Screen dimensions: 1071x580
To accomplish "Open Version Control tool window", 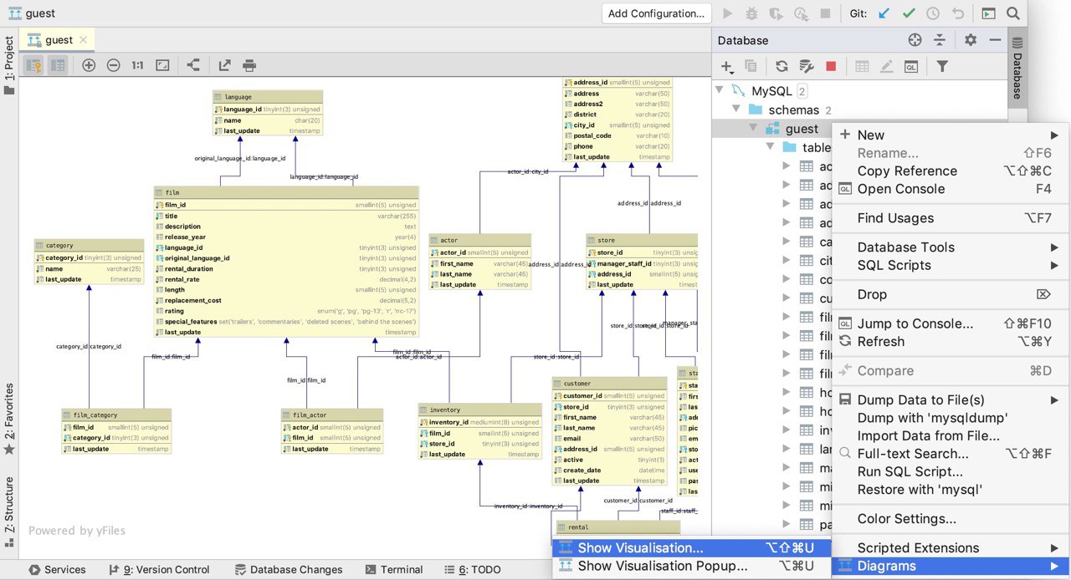I will (x=159, y=570).
